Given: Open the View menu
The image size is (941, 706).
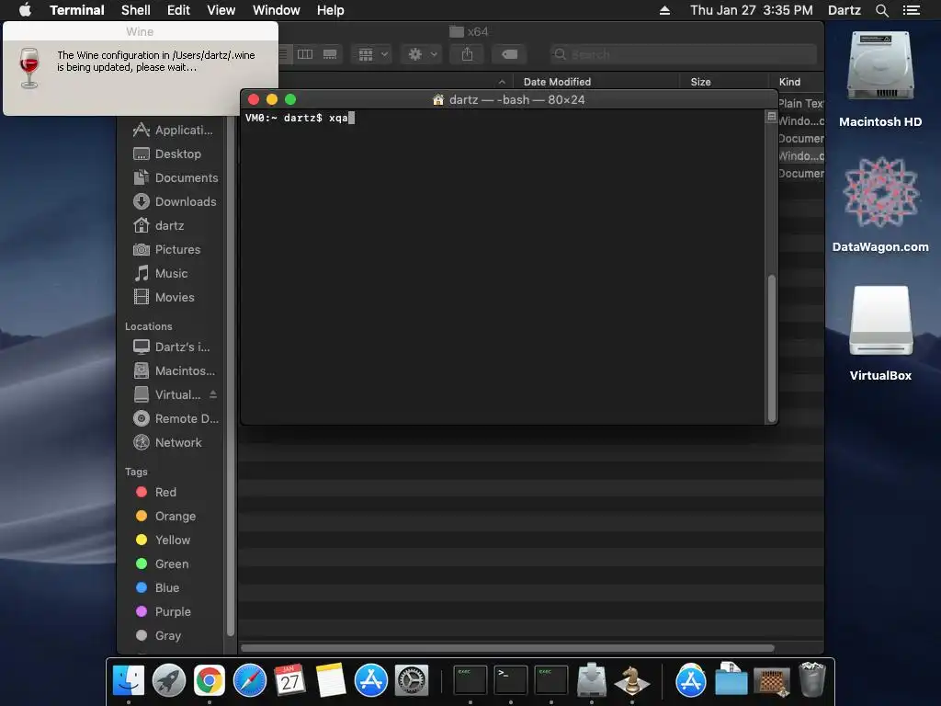Looking at the screenshot, I should click(221, 10).
